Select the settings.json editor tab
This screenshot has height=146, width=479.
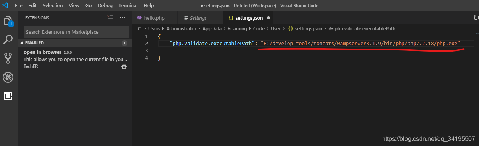249,18
